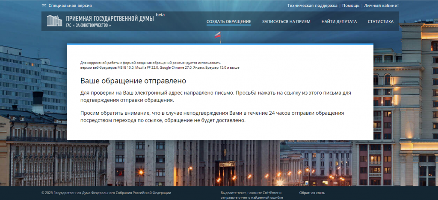Click the Ваше обращение отправлено heading
This screenshot has height=200, width=438.
pyautogui.click(x=133, y=81)
